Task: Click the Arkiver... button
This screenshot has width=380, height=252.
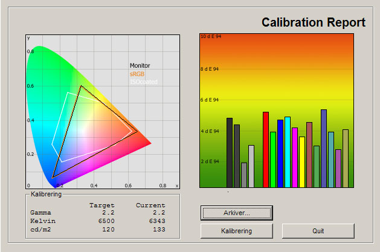Action: click(237, 213)
